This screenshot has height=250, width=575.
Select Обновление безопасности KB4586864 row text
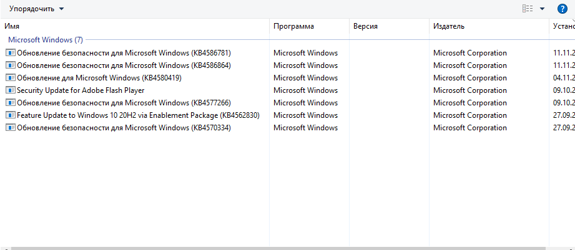click(x=124, y=65)
